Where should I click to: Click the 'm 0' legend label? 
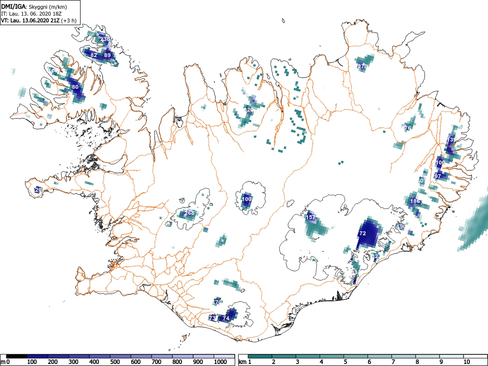coord(5,362)
